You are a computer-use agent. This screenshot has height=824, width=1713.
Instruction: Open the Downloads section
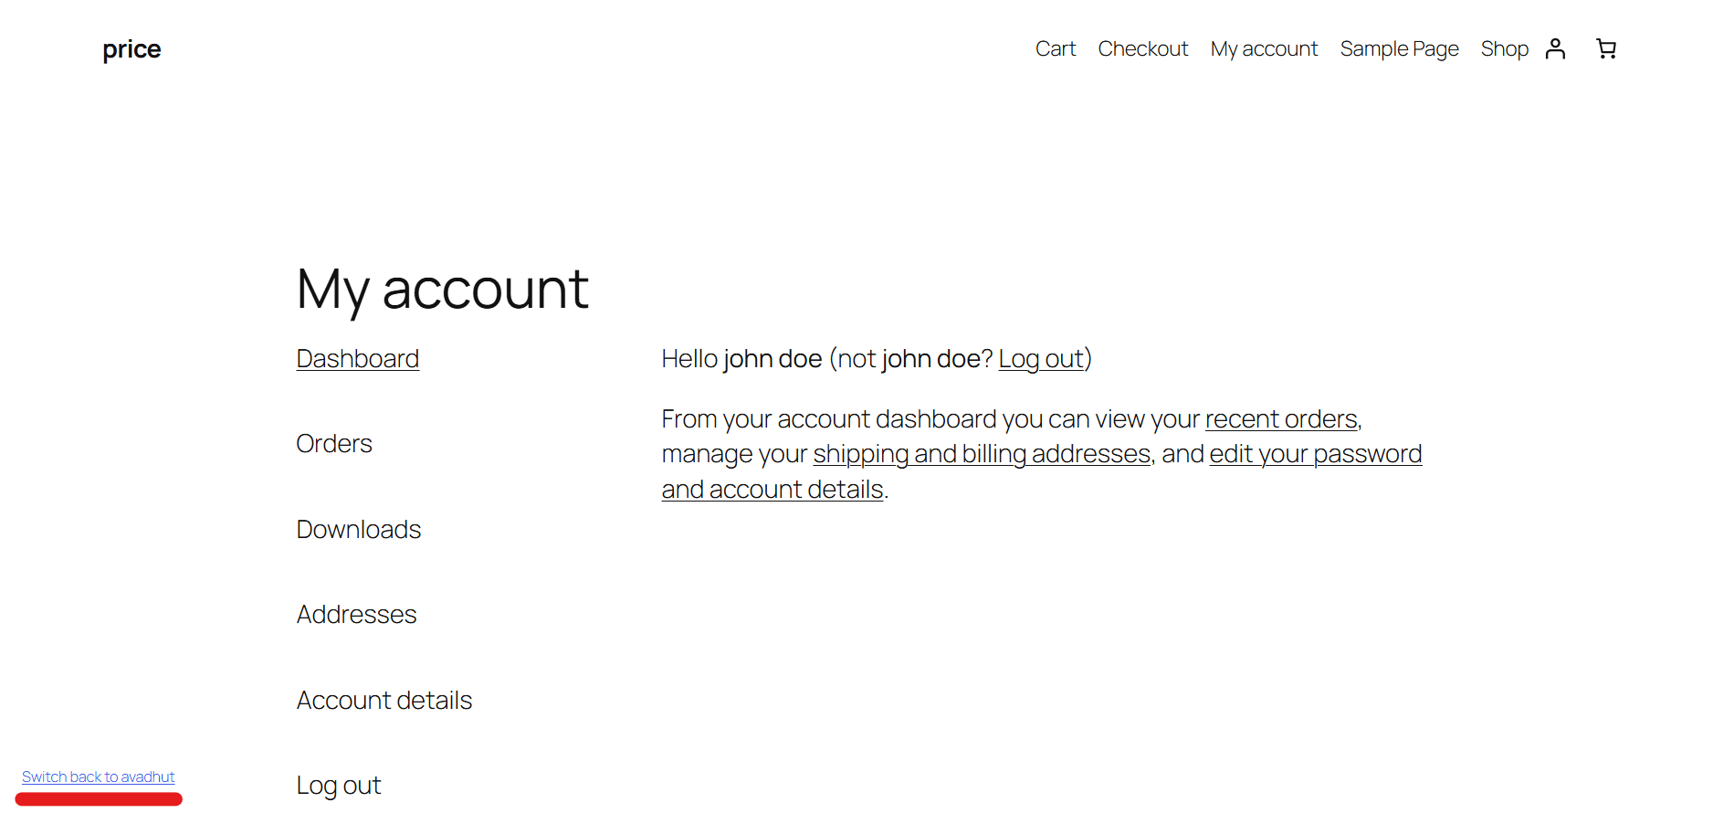(x=358, y=529)
